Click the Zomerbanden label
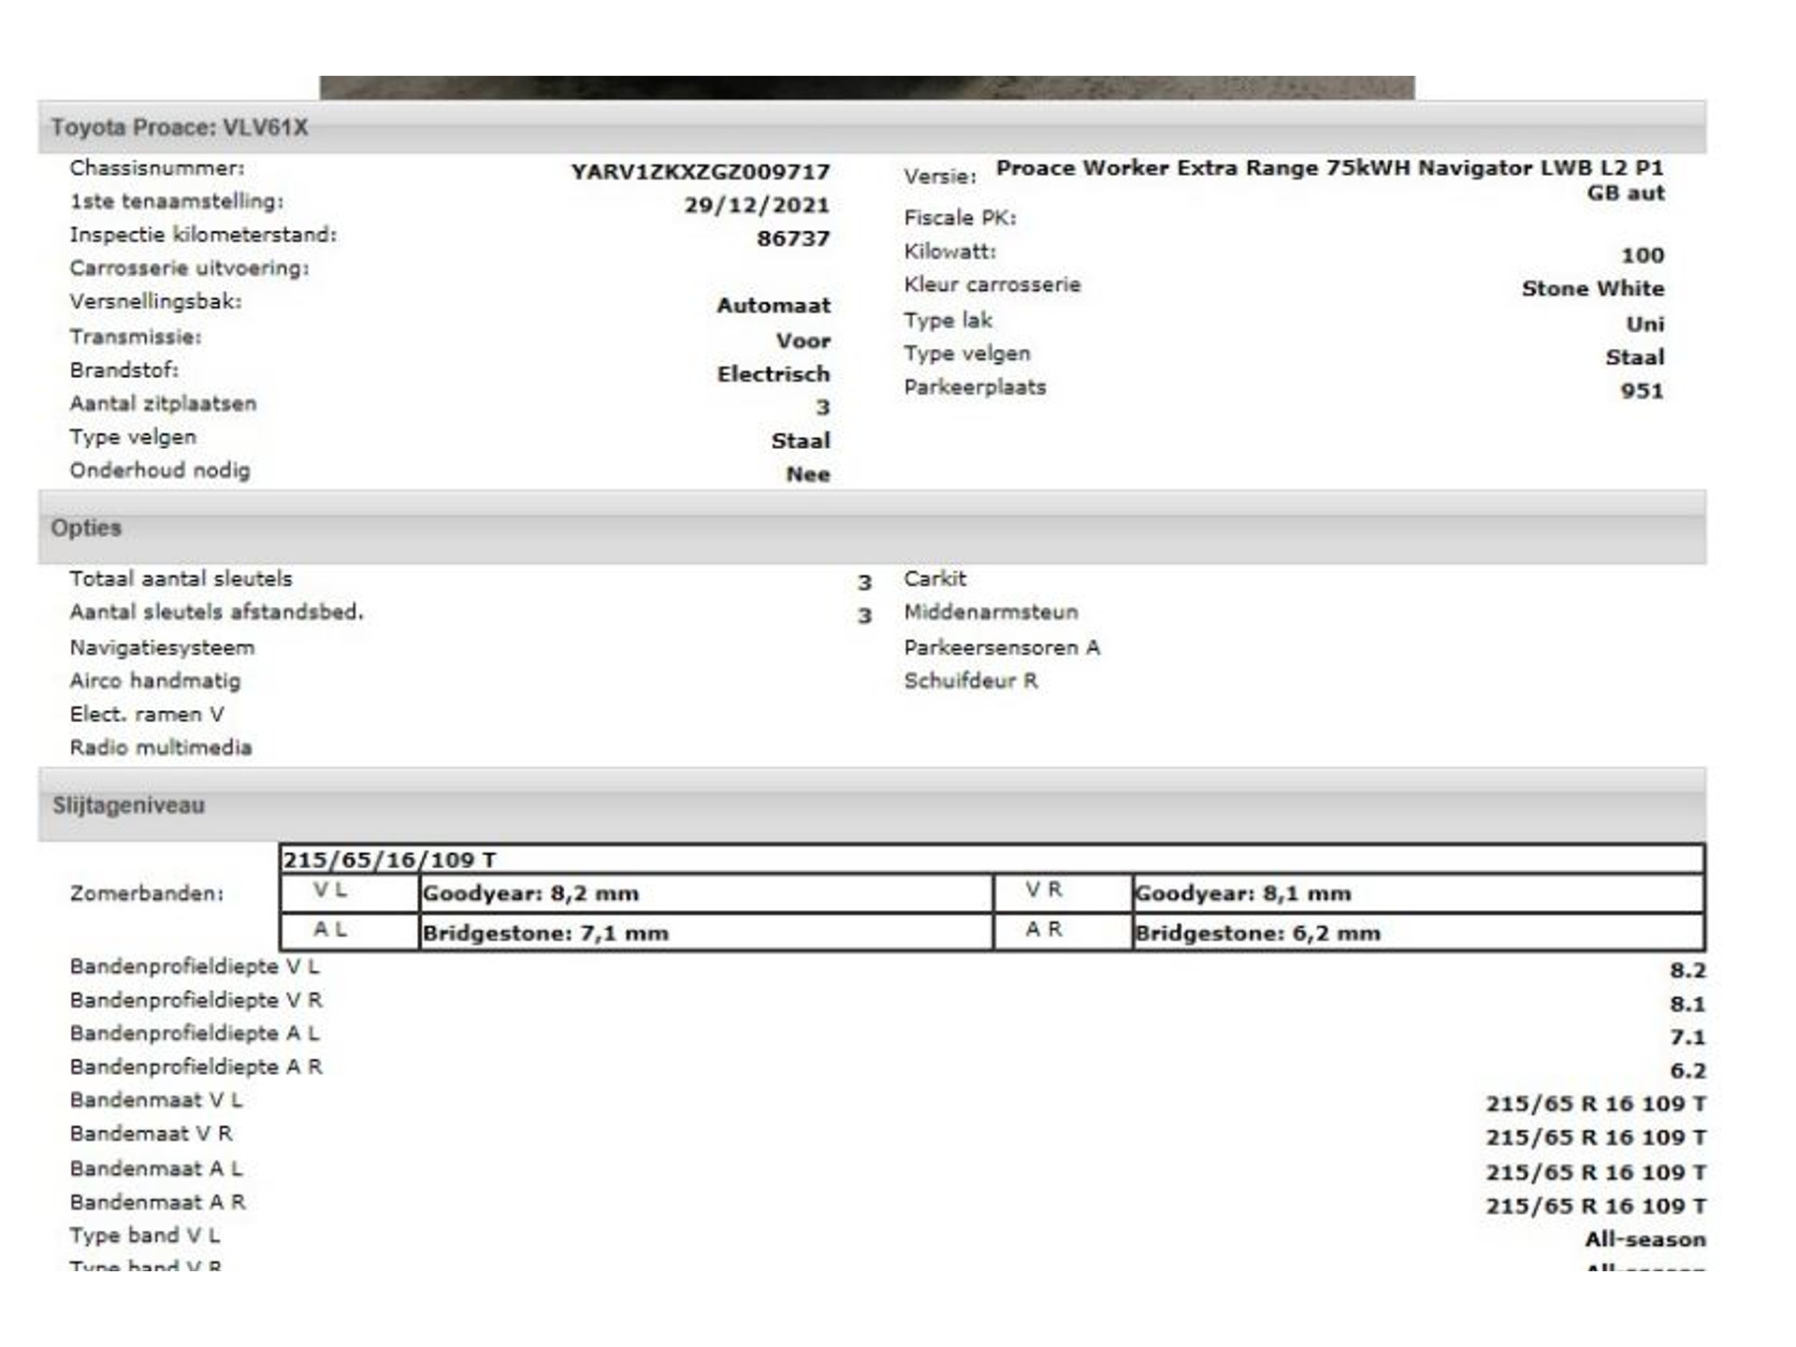 pyautogui.click(x=147, y=894)
